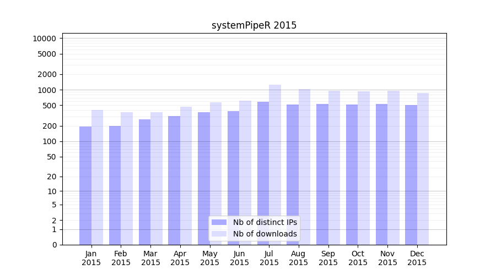Click the chart title systemPipeR 2015

[254, 25]
